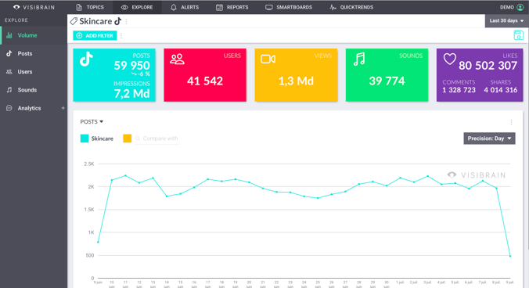
Task: Click the sidebar Sounds music note icon
Action: (x=9, y=90)
